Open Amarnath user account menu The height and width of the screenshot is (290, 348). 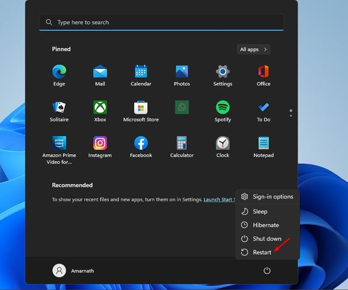pyautogui.click(x=73, y=270)
